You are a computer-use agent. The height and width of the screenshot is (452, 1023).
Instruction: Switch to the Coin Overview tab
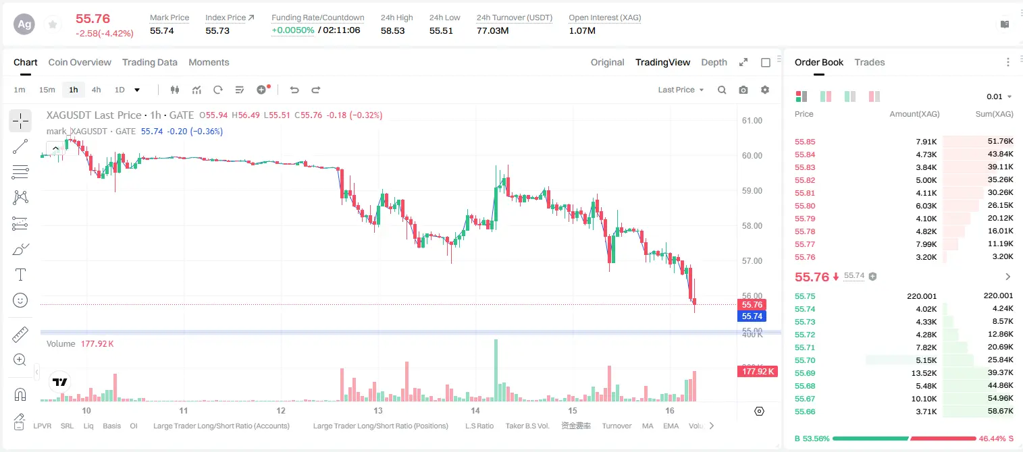[80, 62]
